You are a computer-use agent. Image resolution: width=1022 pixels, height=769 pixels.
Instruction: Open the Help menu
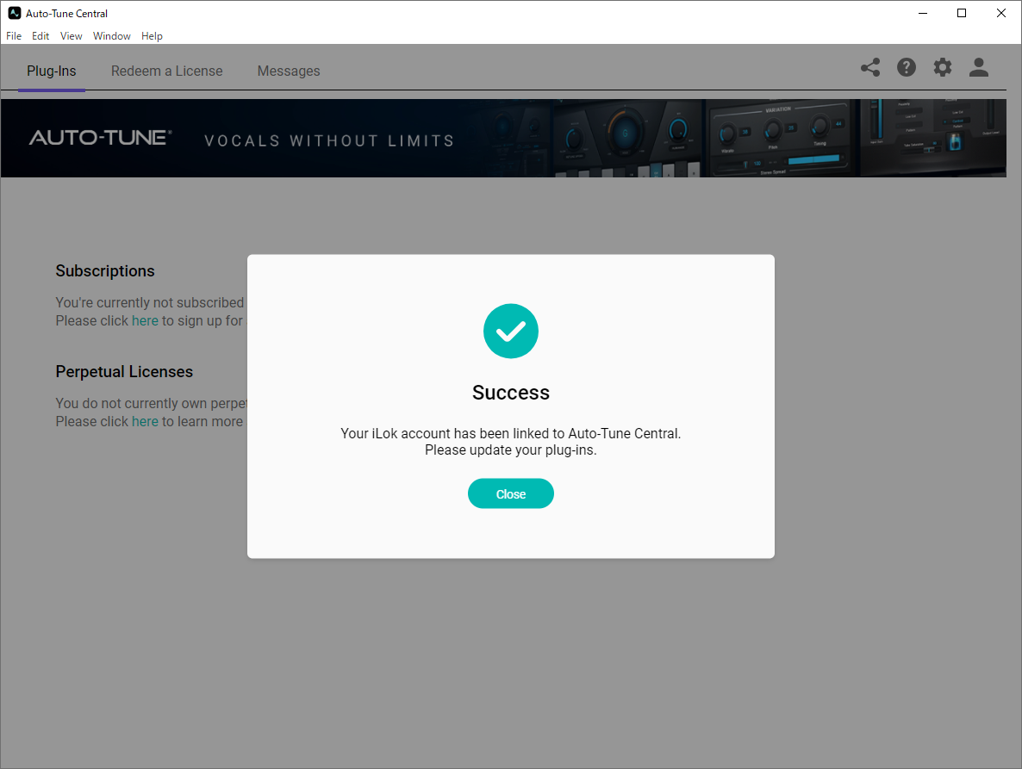[x=152, y=36]
